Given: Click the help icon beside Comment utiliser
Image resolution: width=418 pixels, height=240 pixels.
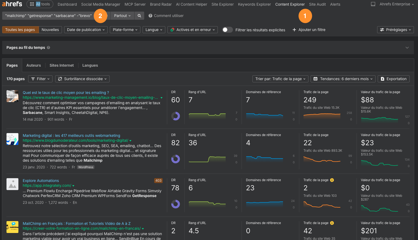Looking at the screenshot, I should (x=150, y=16).
